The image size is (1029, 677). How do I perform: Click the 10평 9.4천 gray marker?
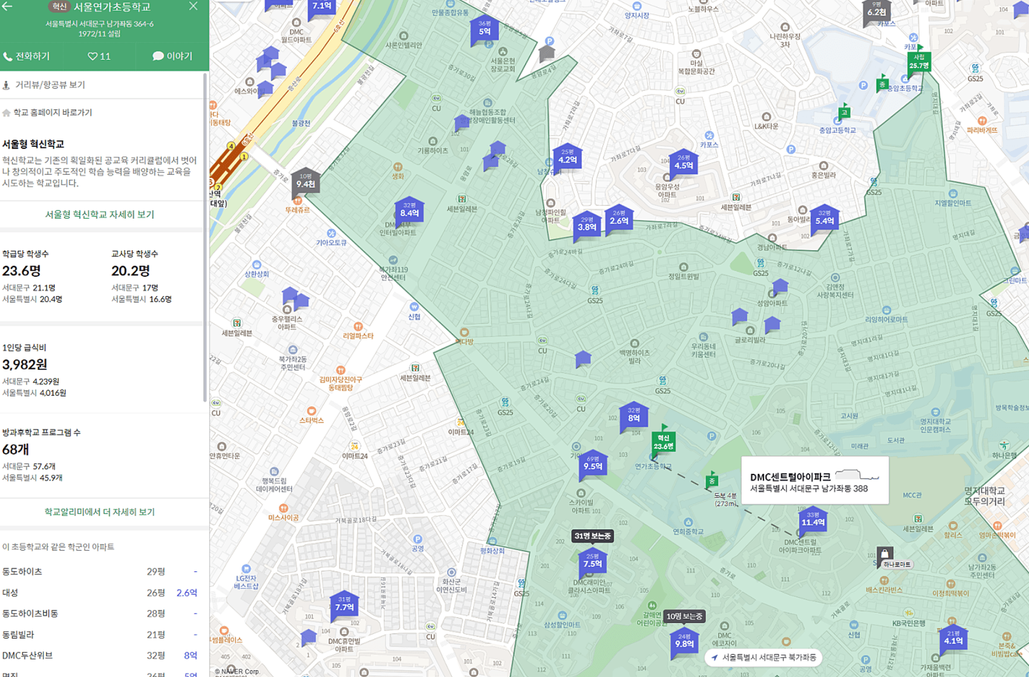[305, 181]
